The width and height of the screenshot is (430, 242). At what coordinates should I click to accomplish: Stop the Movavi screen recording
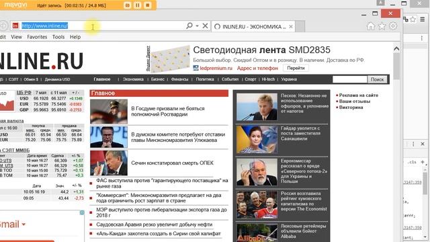(148, 5)
